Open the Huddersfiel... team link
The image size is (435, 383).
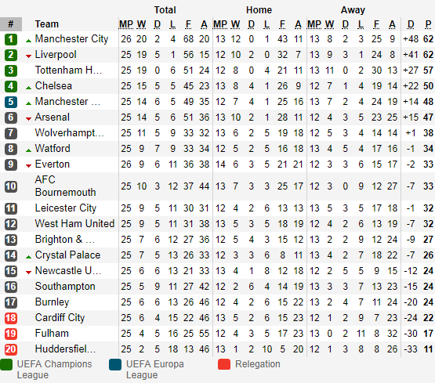tap(66, 349)
